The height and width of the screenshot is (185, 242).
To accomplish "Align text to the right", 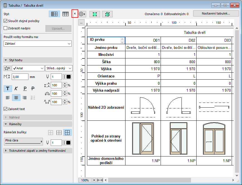I will click(x=25, y=98).
